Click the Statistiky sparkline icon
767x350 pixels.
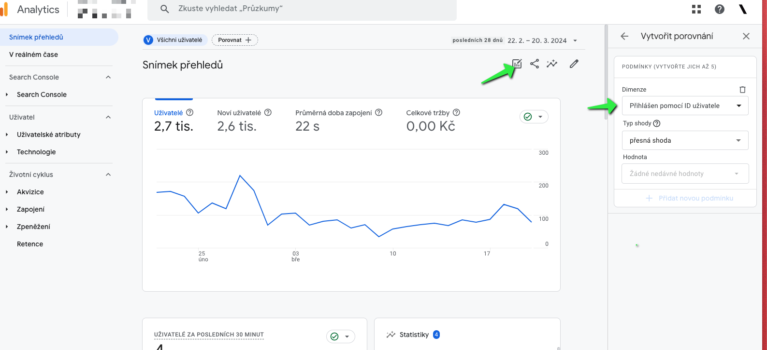[391, 335]
